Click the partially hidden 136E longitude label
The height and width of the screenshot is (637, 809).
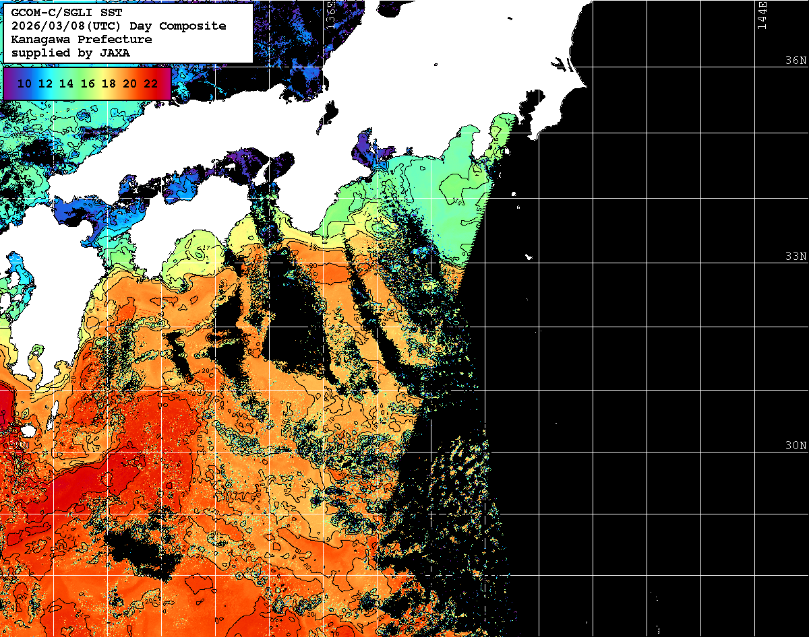[330, 13]
